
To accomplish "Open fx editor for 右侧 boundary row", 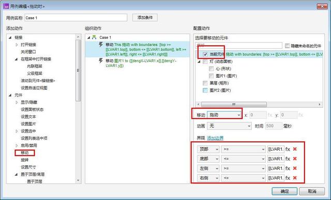I will (288, 178).
